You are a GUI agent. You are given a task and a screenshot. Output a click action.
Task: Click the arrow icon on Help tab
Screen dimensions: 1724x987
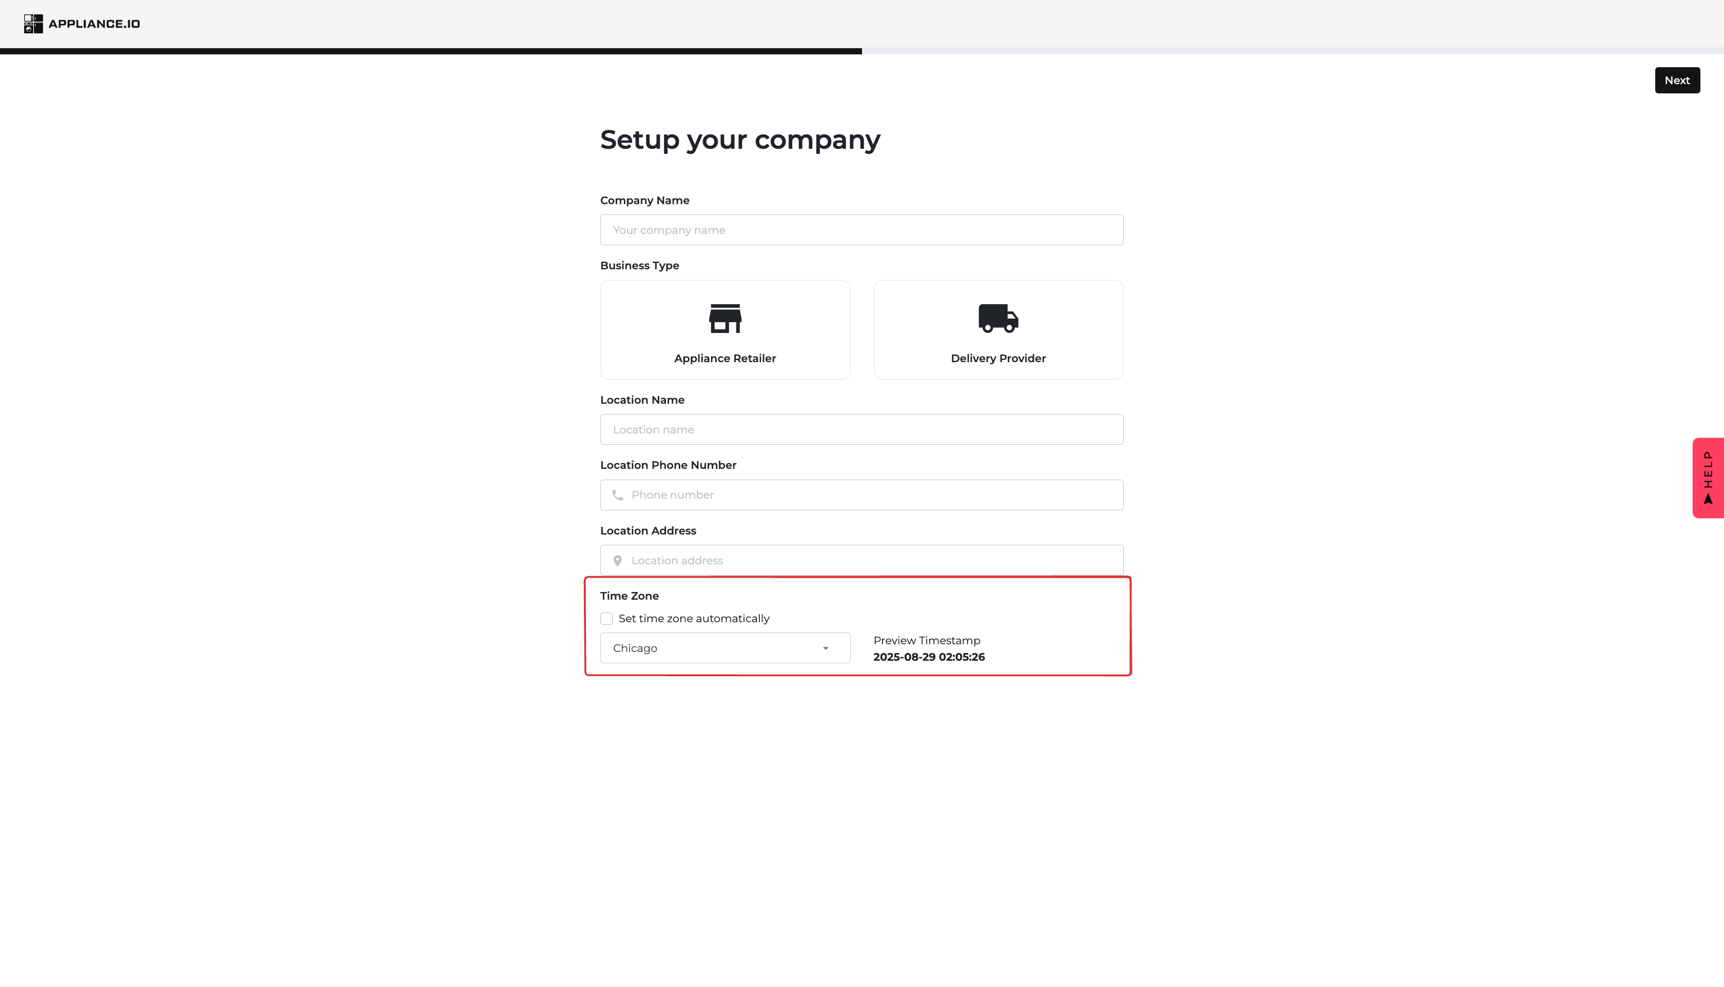tap(1708, 500)
